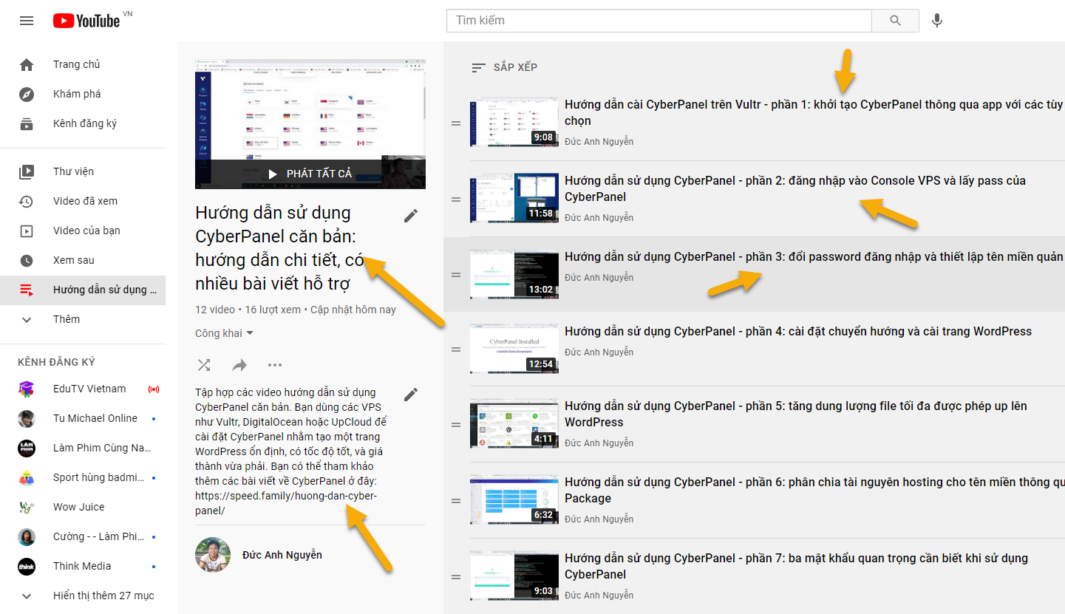Edit the playlist title with pencil

[x=411, y=216]
